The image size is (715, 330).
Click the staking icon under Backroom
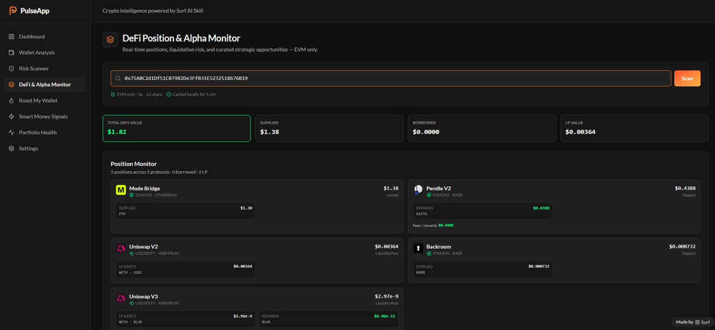[x=429, y=253]
